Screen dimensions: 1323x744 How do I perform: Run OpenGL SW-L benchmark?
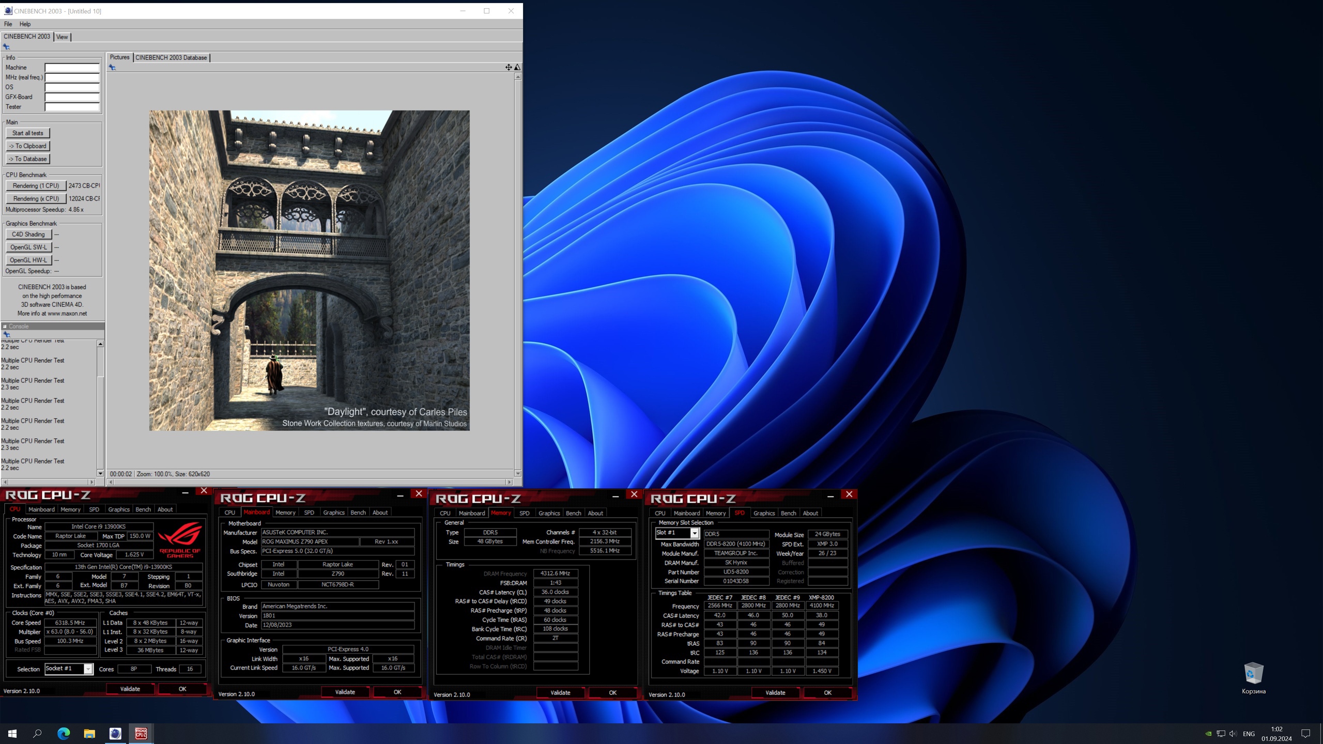(28, 247)
